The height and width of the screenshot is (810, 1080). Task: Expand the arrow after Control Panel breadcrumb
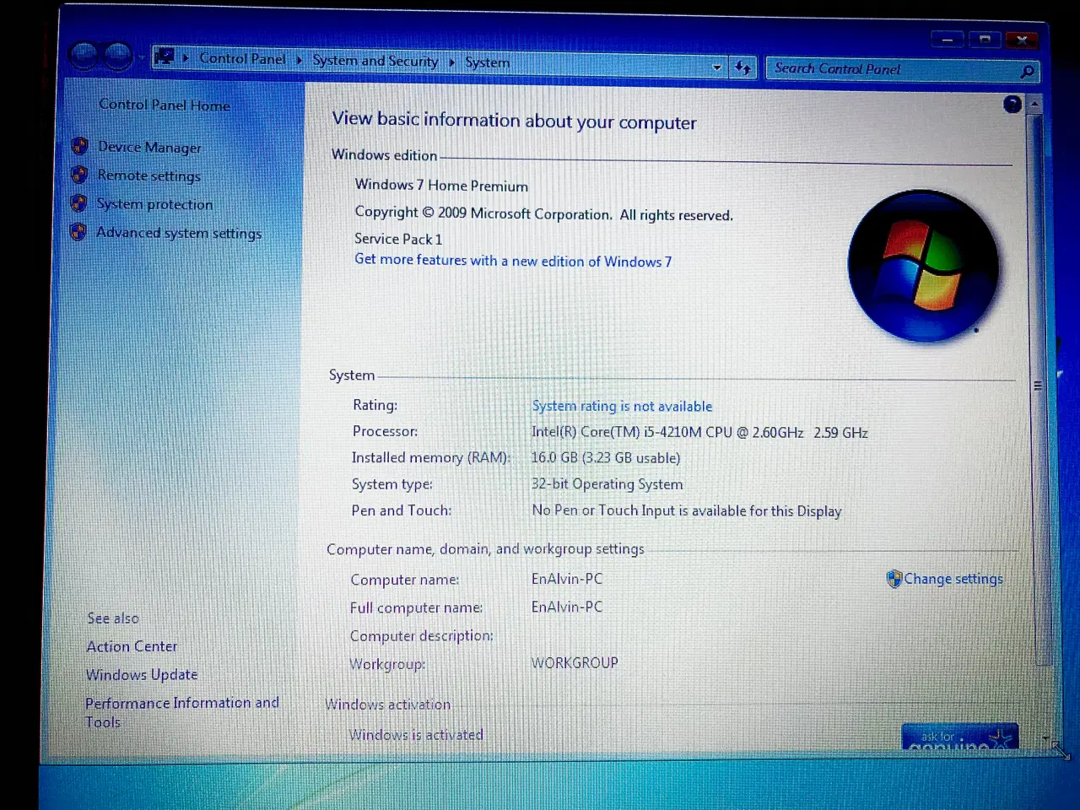[299, 60]
